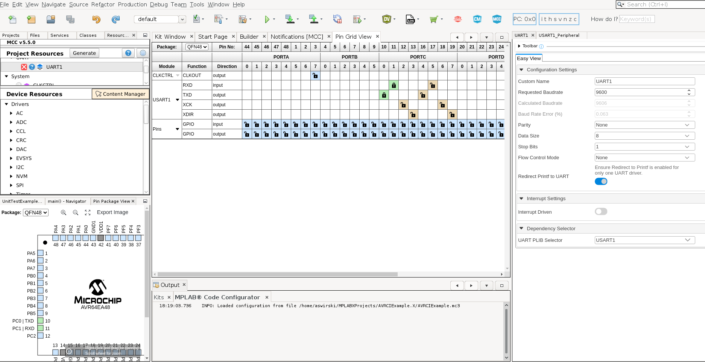This screenshot has height=362, width=705.
Task: Switch to the Builder tab
Action: (x=249, y=36)
